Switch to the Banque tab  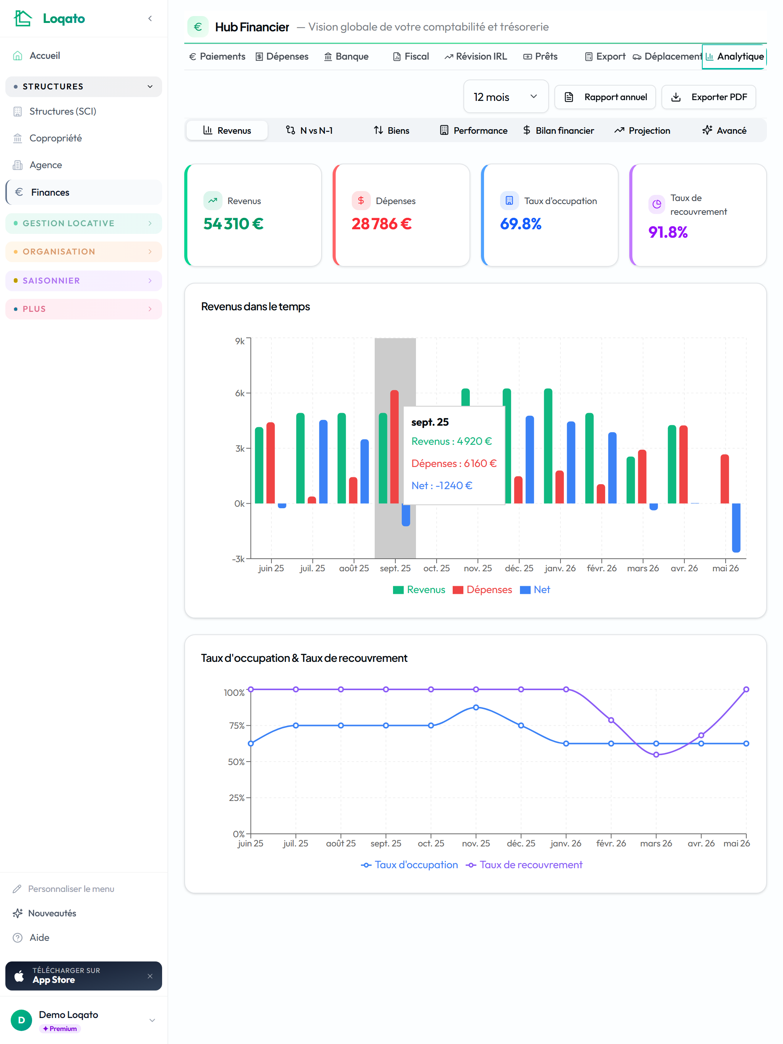coord(346,56)
